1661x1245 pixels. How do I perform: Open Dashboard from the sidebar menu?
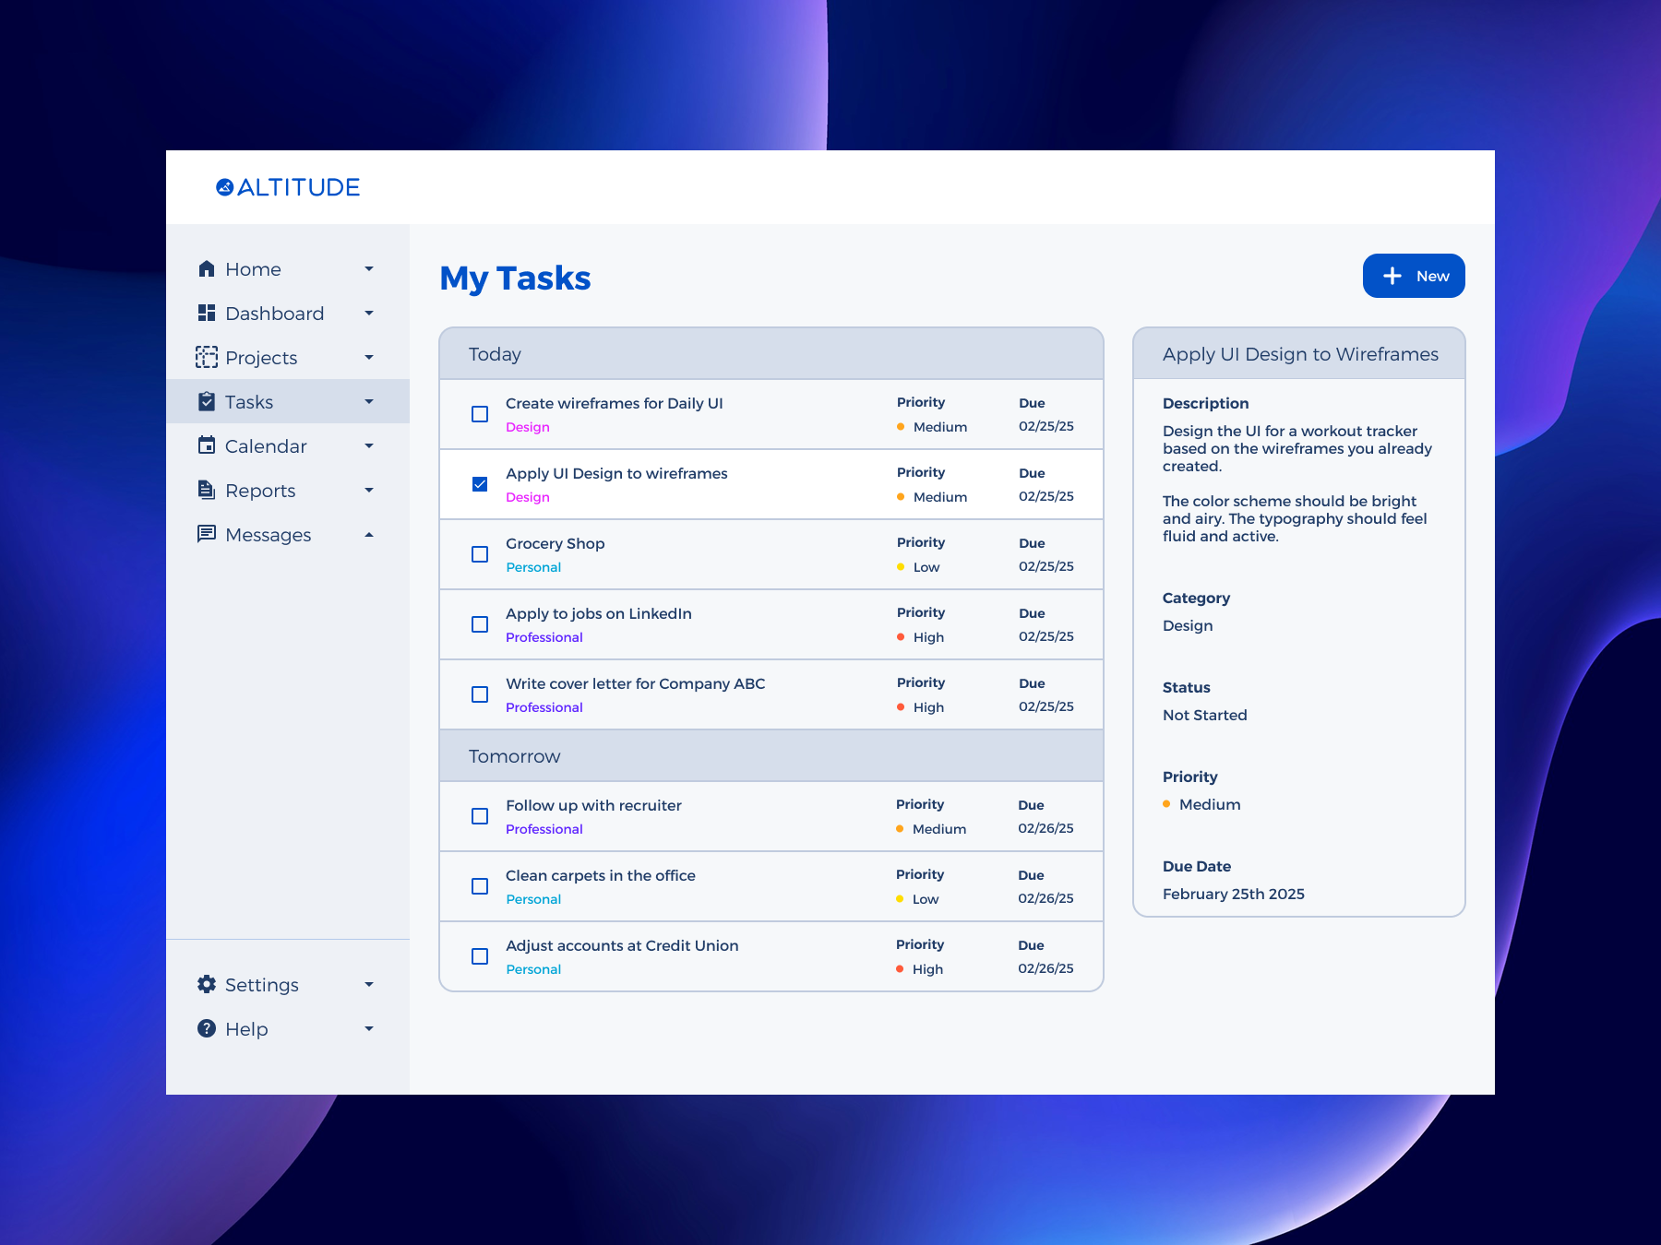tap(274, 313)
